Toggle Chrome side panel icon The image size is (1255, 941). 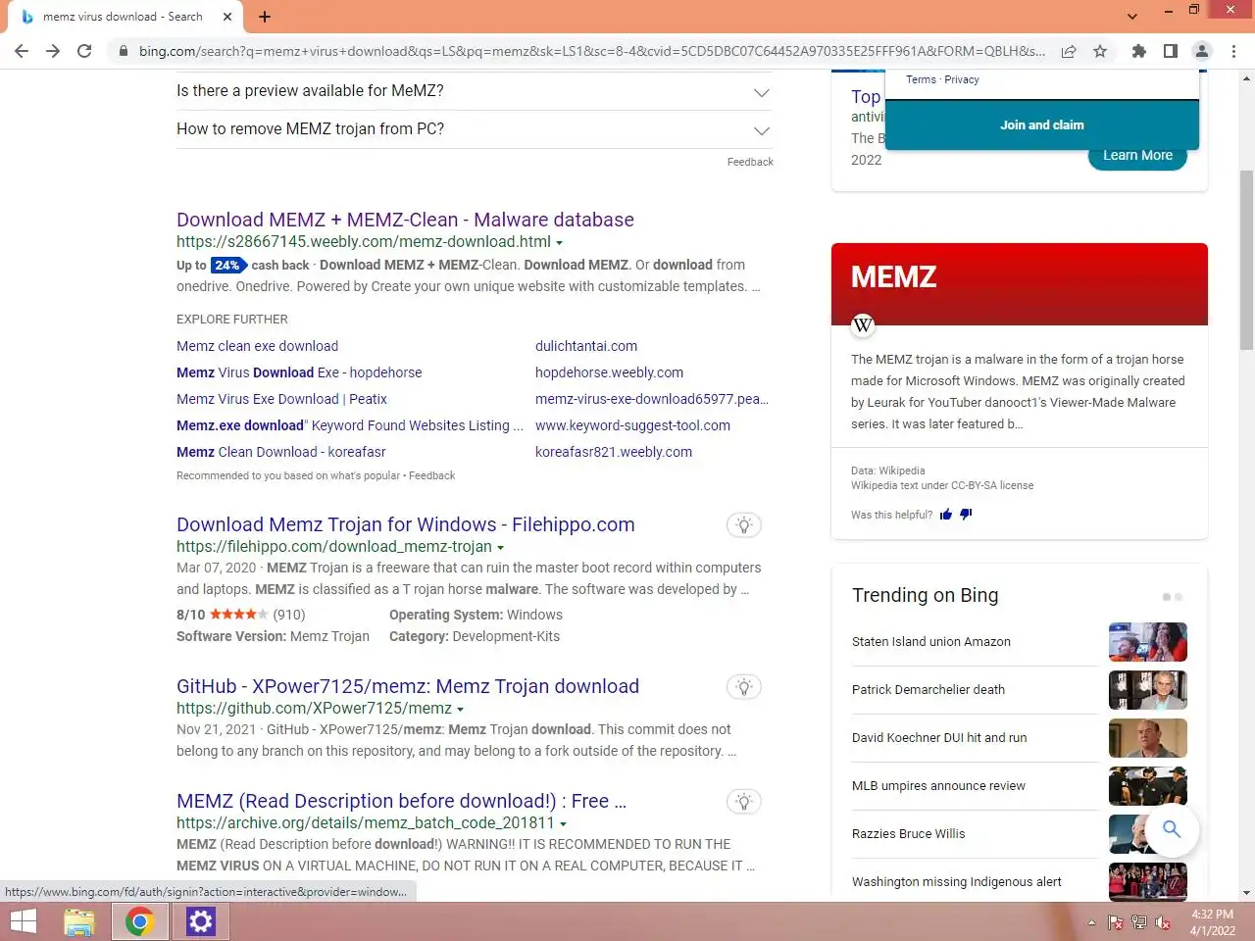(x=1170, y=51)
